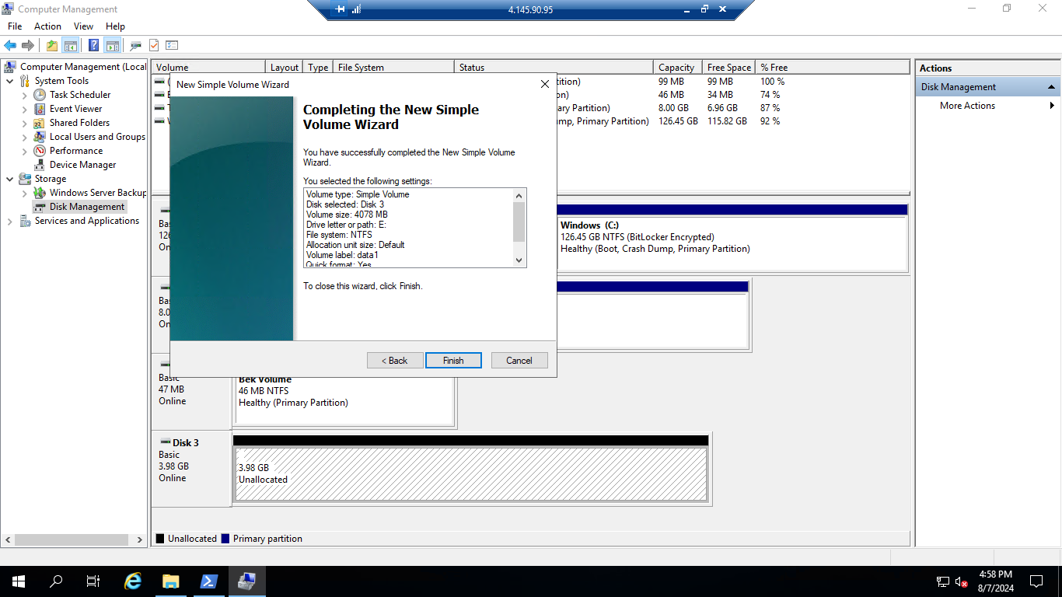
Task: Collapse the System Tools tree node
Action: click(9, 81)
